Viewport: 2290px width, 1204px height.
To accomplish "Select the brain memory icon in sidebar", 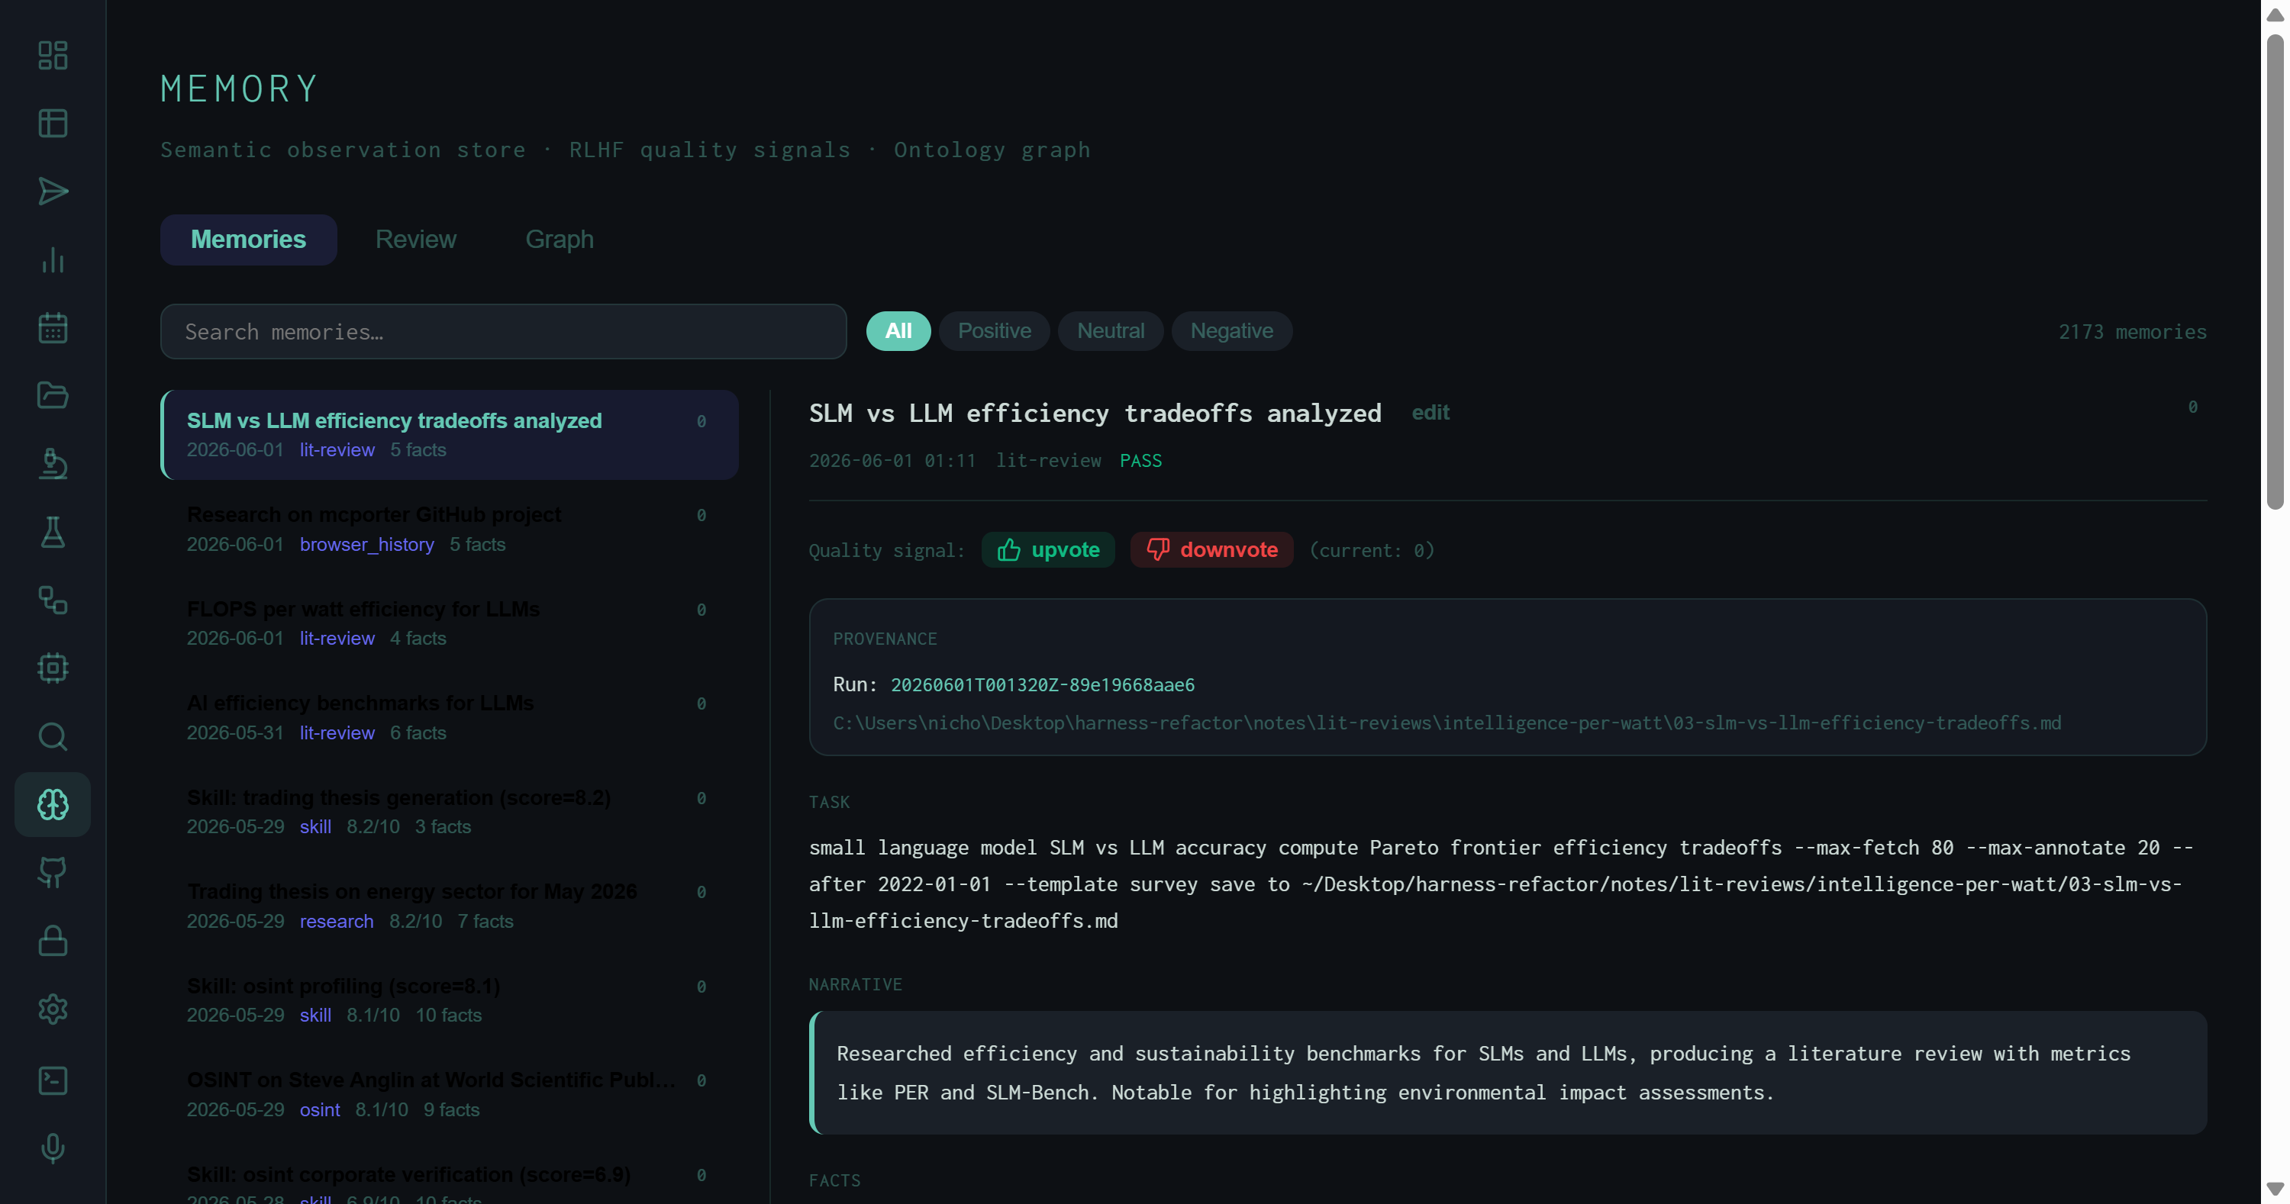I will coord(53,804).
